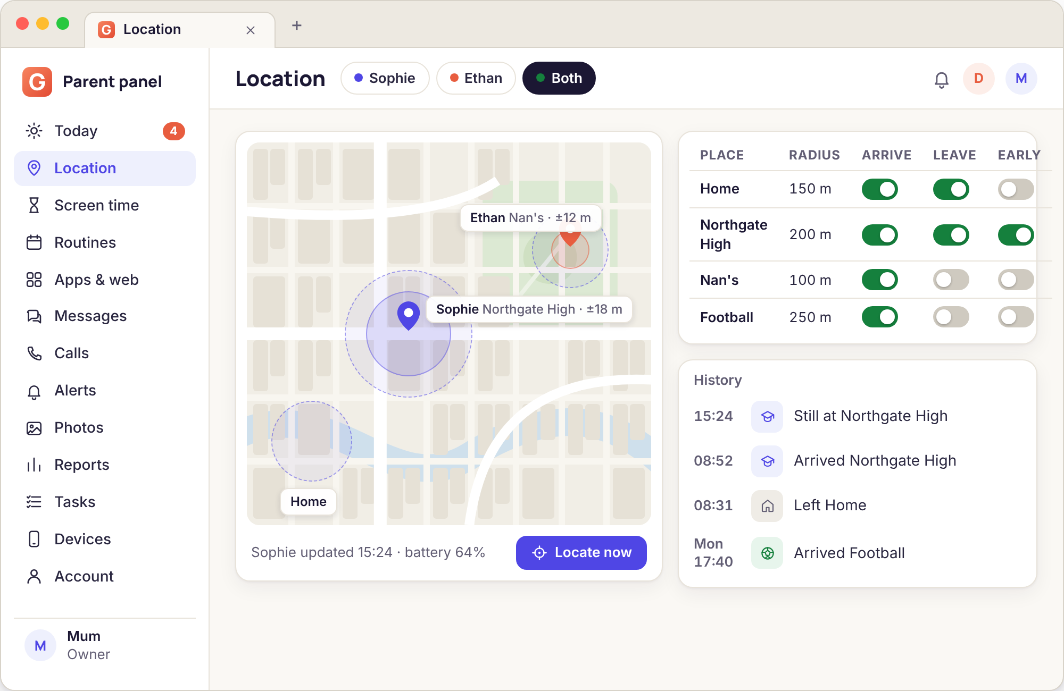1064x691 pixels.
Task: Click the Sophie Northgate High map label
Action: (529, 309)
